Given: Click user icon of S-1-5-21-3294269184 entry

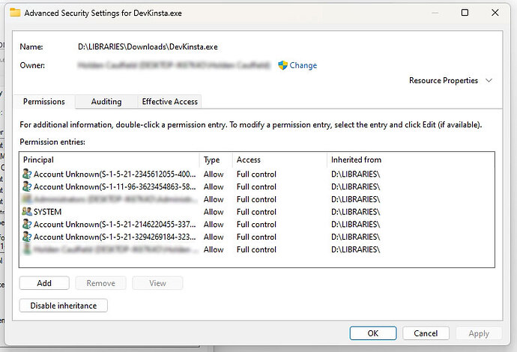Looking at the screenshot, I should click(27, 237).
